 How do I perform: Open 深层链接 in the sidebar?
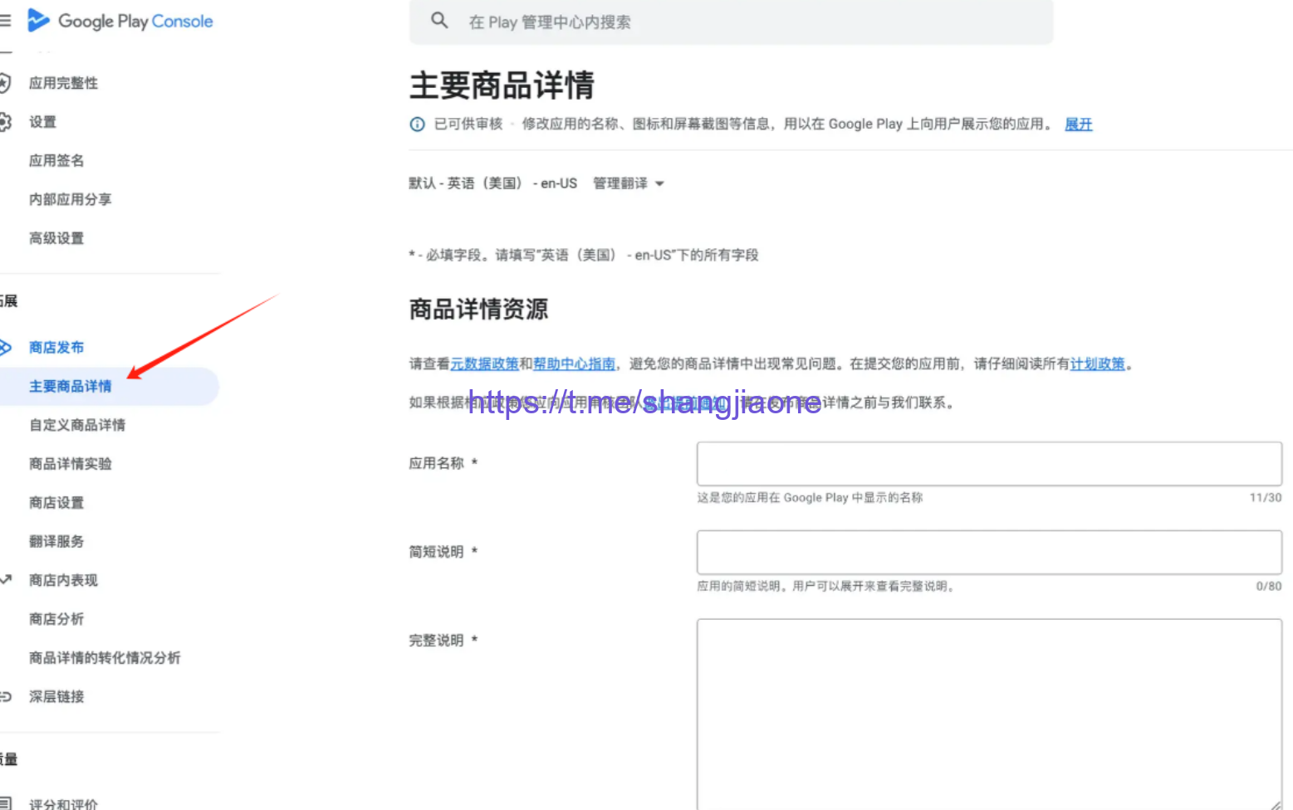(56, 696)
